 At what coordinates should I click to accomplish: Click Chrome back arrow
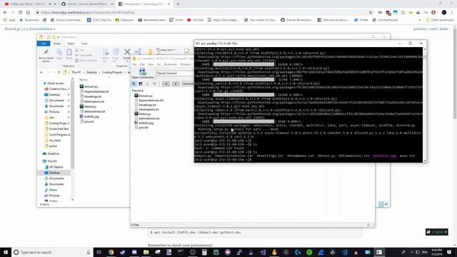(x=5, y=13)
